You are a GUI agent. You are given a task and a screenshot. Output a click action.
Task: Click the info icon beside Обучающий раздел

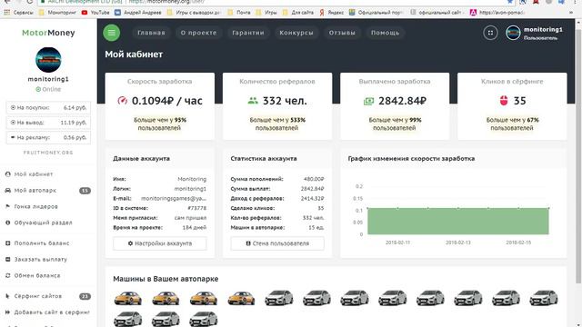[8, 223]
